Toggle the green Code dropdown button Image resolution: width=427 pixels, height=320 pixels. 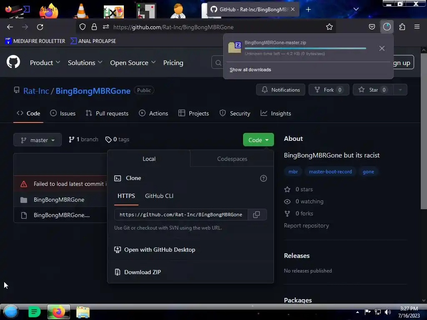coord(258,140)
